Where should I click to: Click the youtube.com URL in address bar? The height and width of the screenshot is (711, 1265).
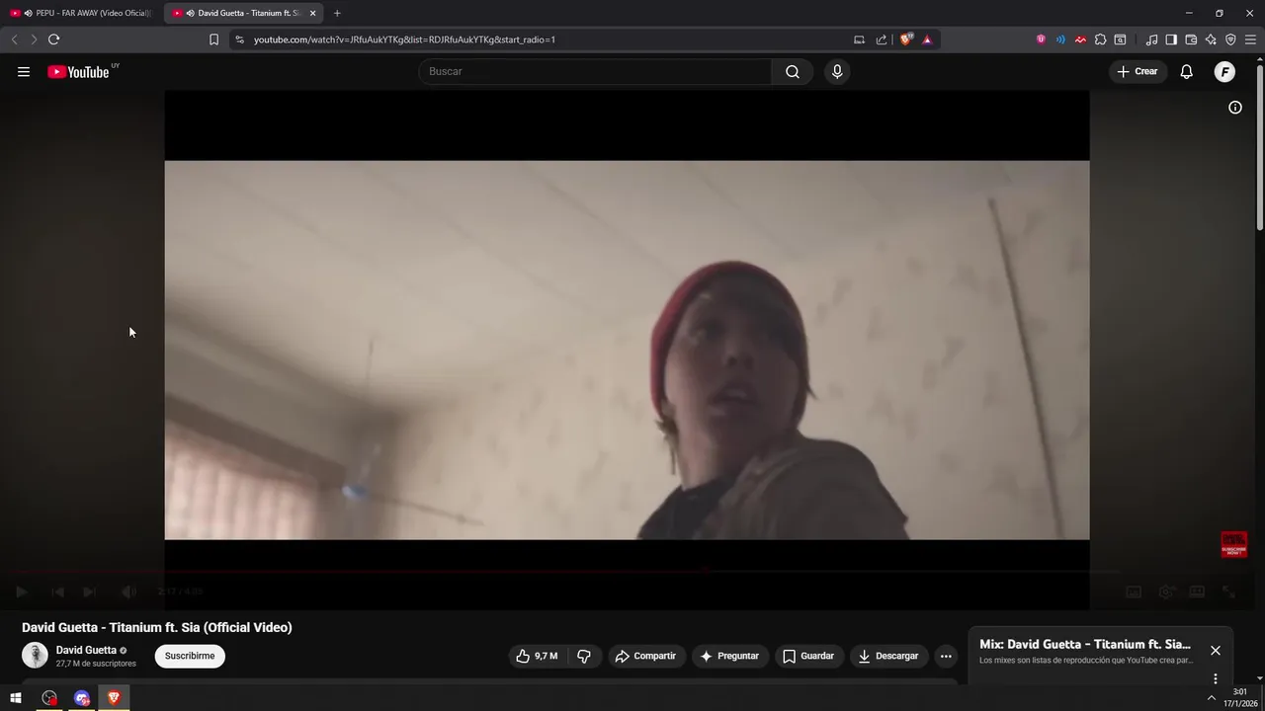point(404,39)
